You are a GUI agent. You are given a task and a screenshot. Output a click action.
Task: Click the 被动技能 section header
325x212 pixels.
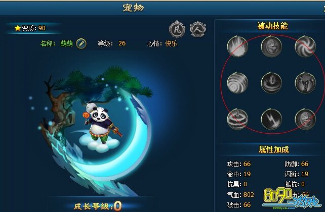click(272, 26)
